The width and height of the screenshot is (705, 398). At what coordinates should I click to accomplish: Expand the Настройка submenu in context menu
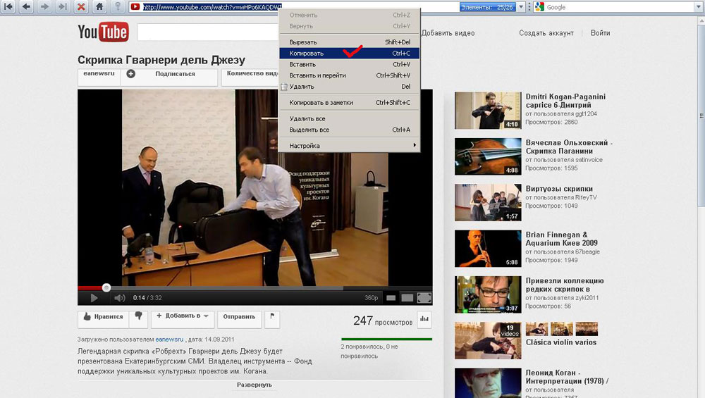click(x=349, y=146)
